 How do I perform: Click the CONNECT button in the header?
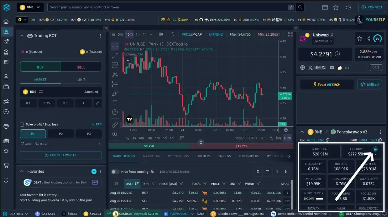click(372, 7)
